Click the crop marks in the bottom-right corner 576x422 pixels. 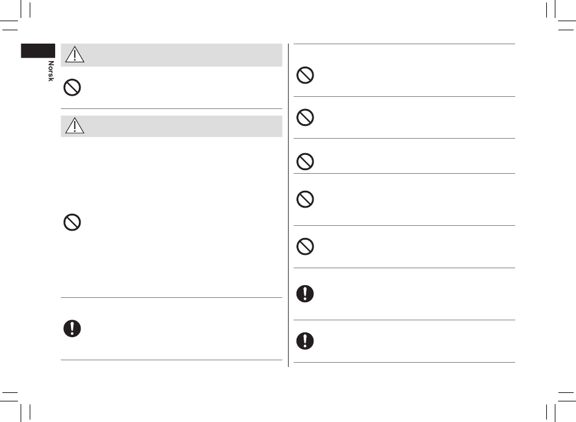(561, 406)
